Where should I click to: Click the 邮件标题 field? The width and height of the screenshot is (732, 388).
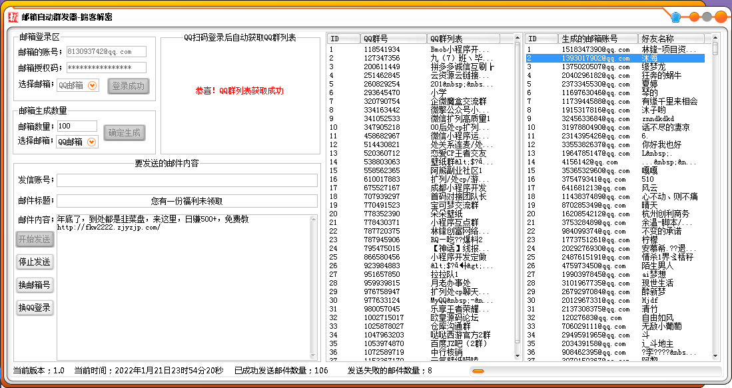click(187, 201)
